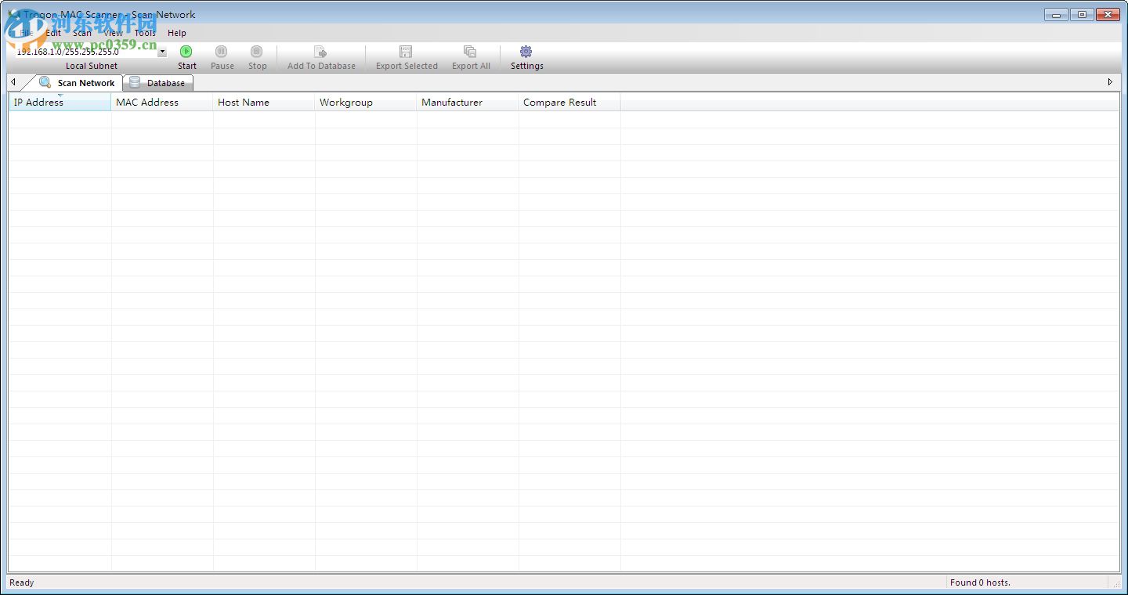Sort by the Manufacturer column header
Screen dimensions: 1128x595
click(452, 102)
